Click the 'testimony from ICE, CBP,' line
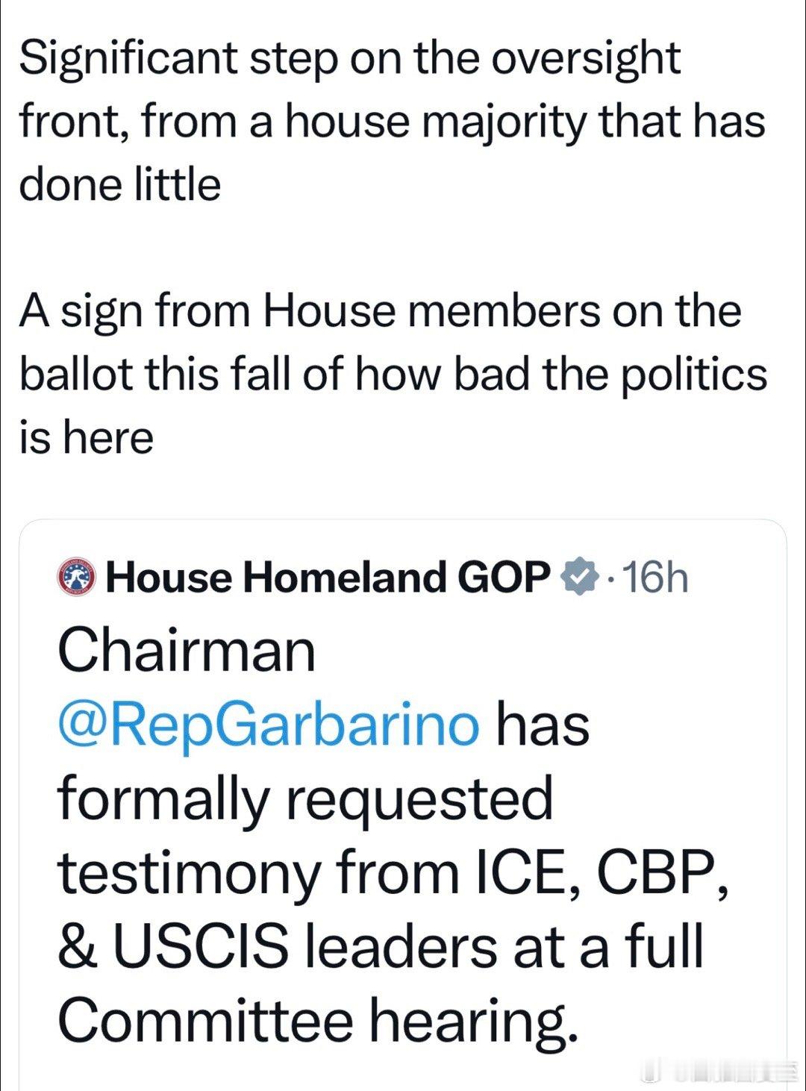The width and height of the screenshot is (806, 1091). (x=393, y=873)
